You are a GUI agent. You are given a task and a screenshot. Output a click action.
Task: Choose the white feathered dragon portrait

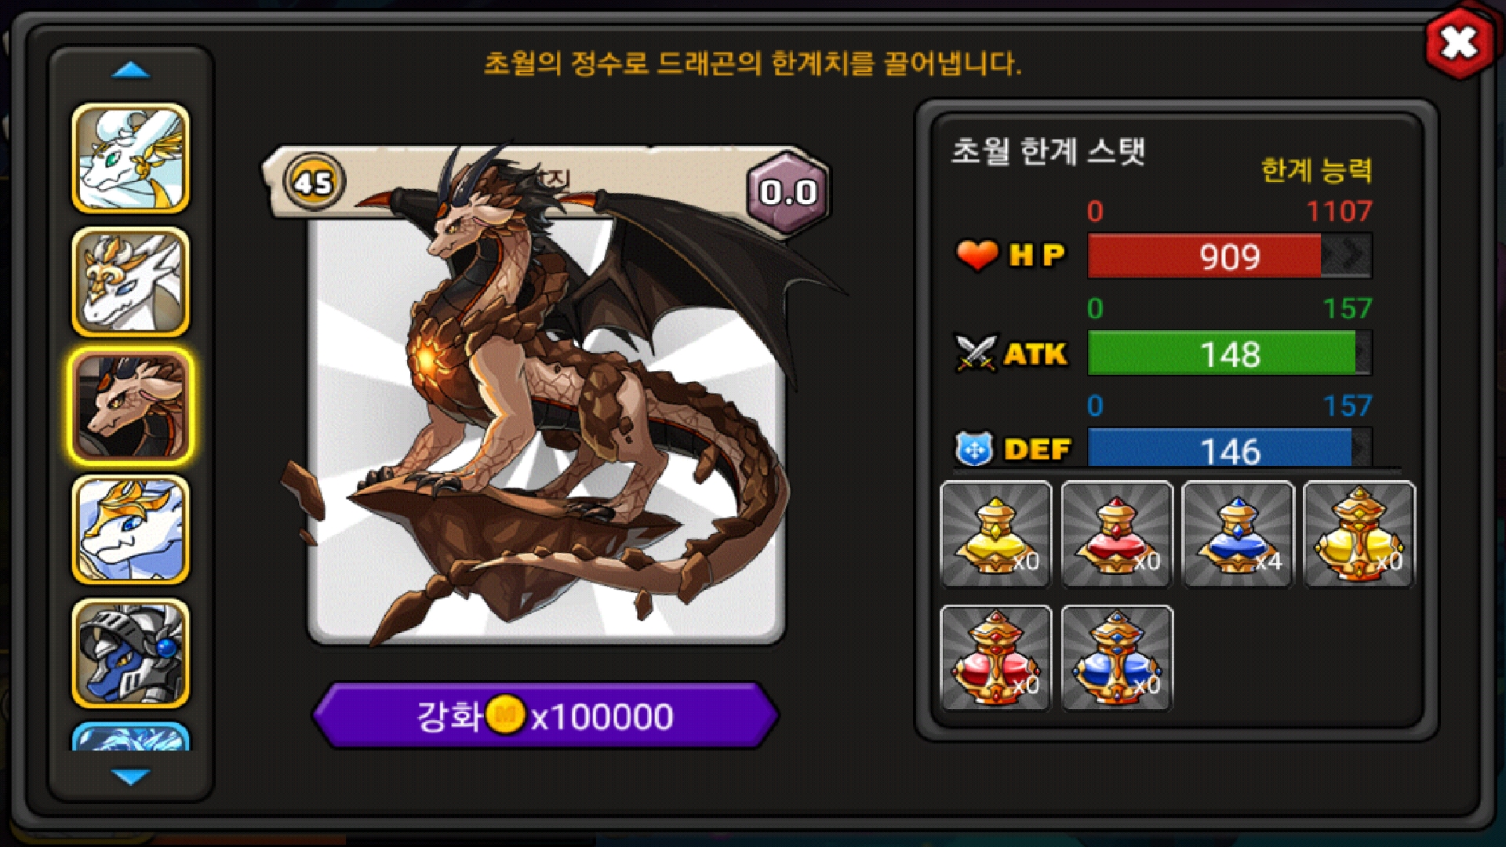point(131,158)
